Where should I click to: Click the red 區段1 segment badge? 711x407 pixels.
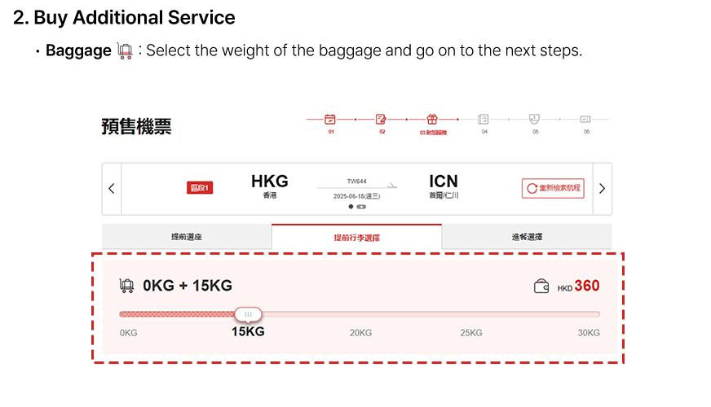pos(200,188)
